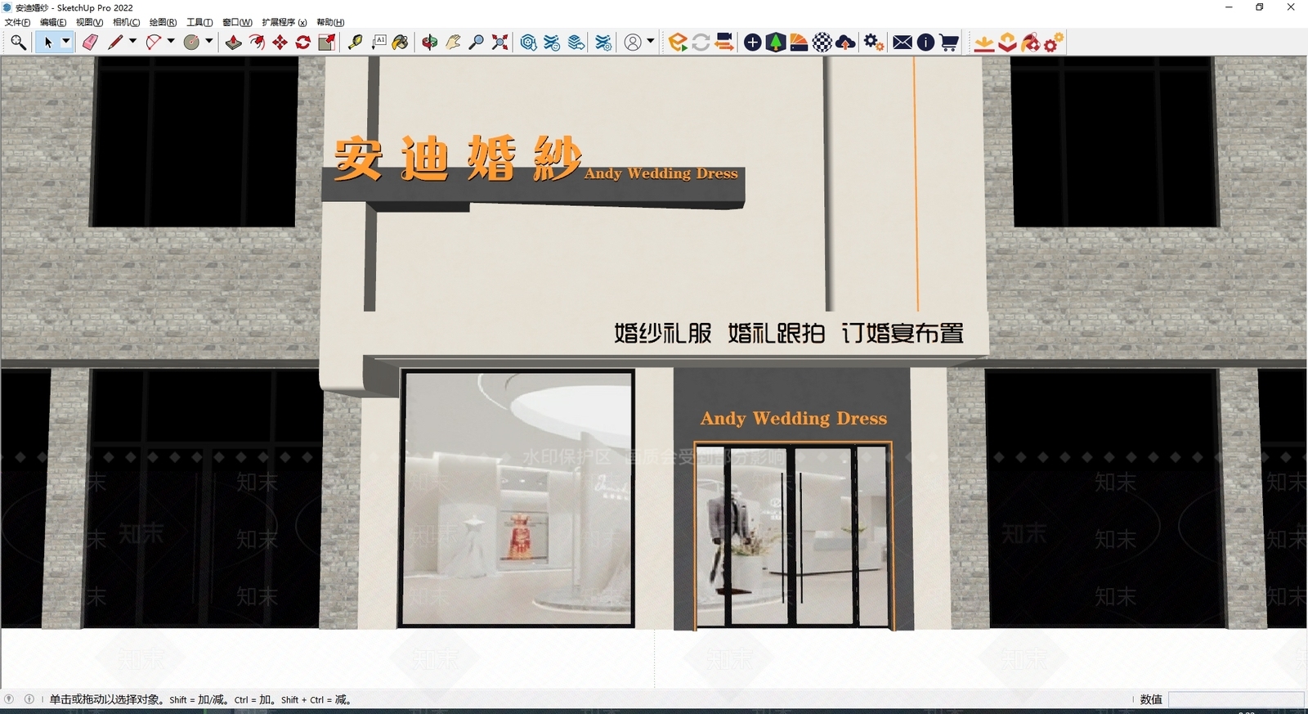Activate the Paint Bucket tool
The width and height of the screenshot is (1308, 714).
(x=401, y=43)
